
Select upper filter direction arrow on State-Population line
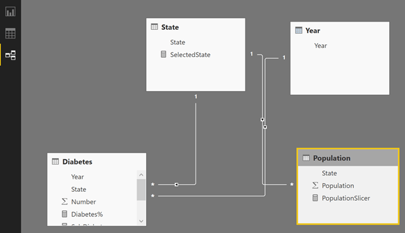click(262, 120)
